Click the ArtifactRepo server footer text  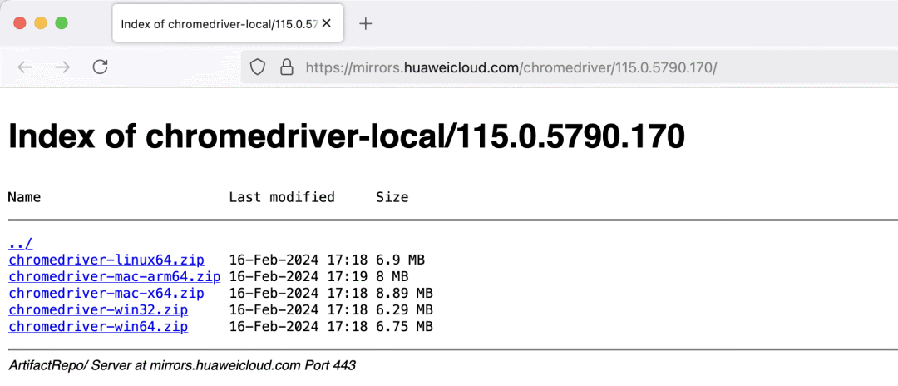[x=182, y=365]
